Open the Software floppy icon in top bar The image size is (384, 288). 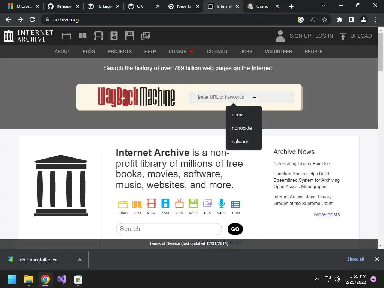click(x=129, y=36)
